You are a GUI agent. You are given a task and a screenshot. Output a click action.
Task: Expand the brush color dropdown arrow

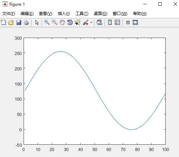click(91, 22)
